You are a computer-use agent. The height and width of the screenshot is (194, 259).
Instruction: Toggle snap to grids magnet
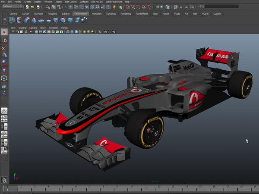click(x=127, y=7)
